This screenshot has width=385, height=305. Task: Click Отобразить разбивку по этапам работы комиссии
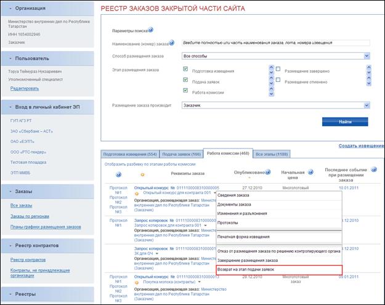[150, 165]
